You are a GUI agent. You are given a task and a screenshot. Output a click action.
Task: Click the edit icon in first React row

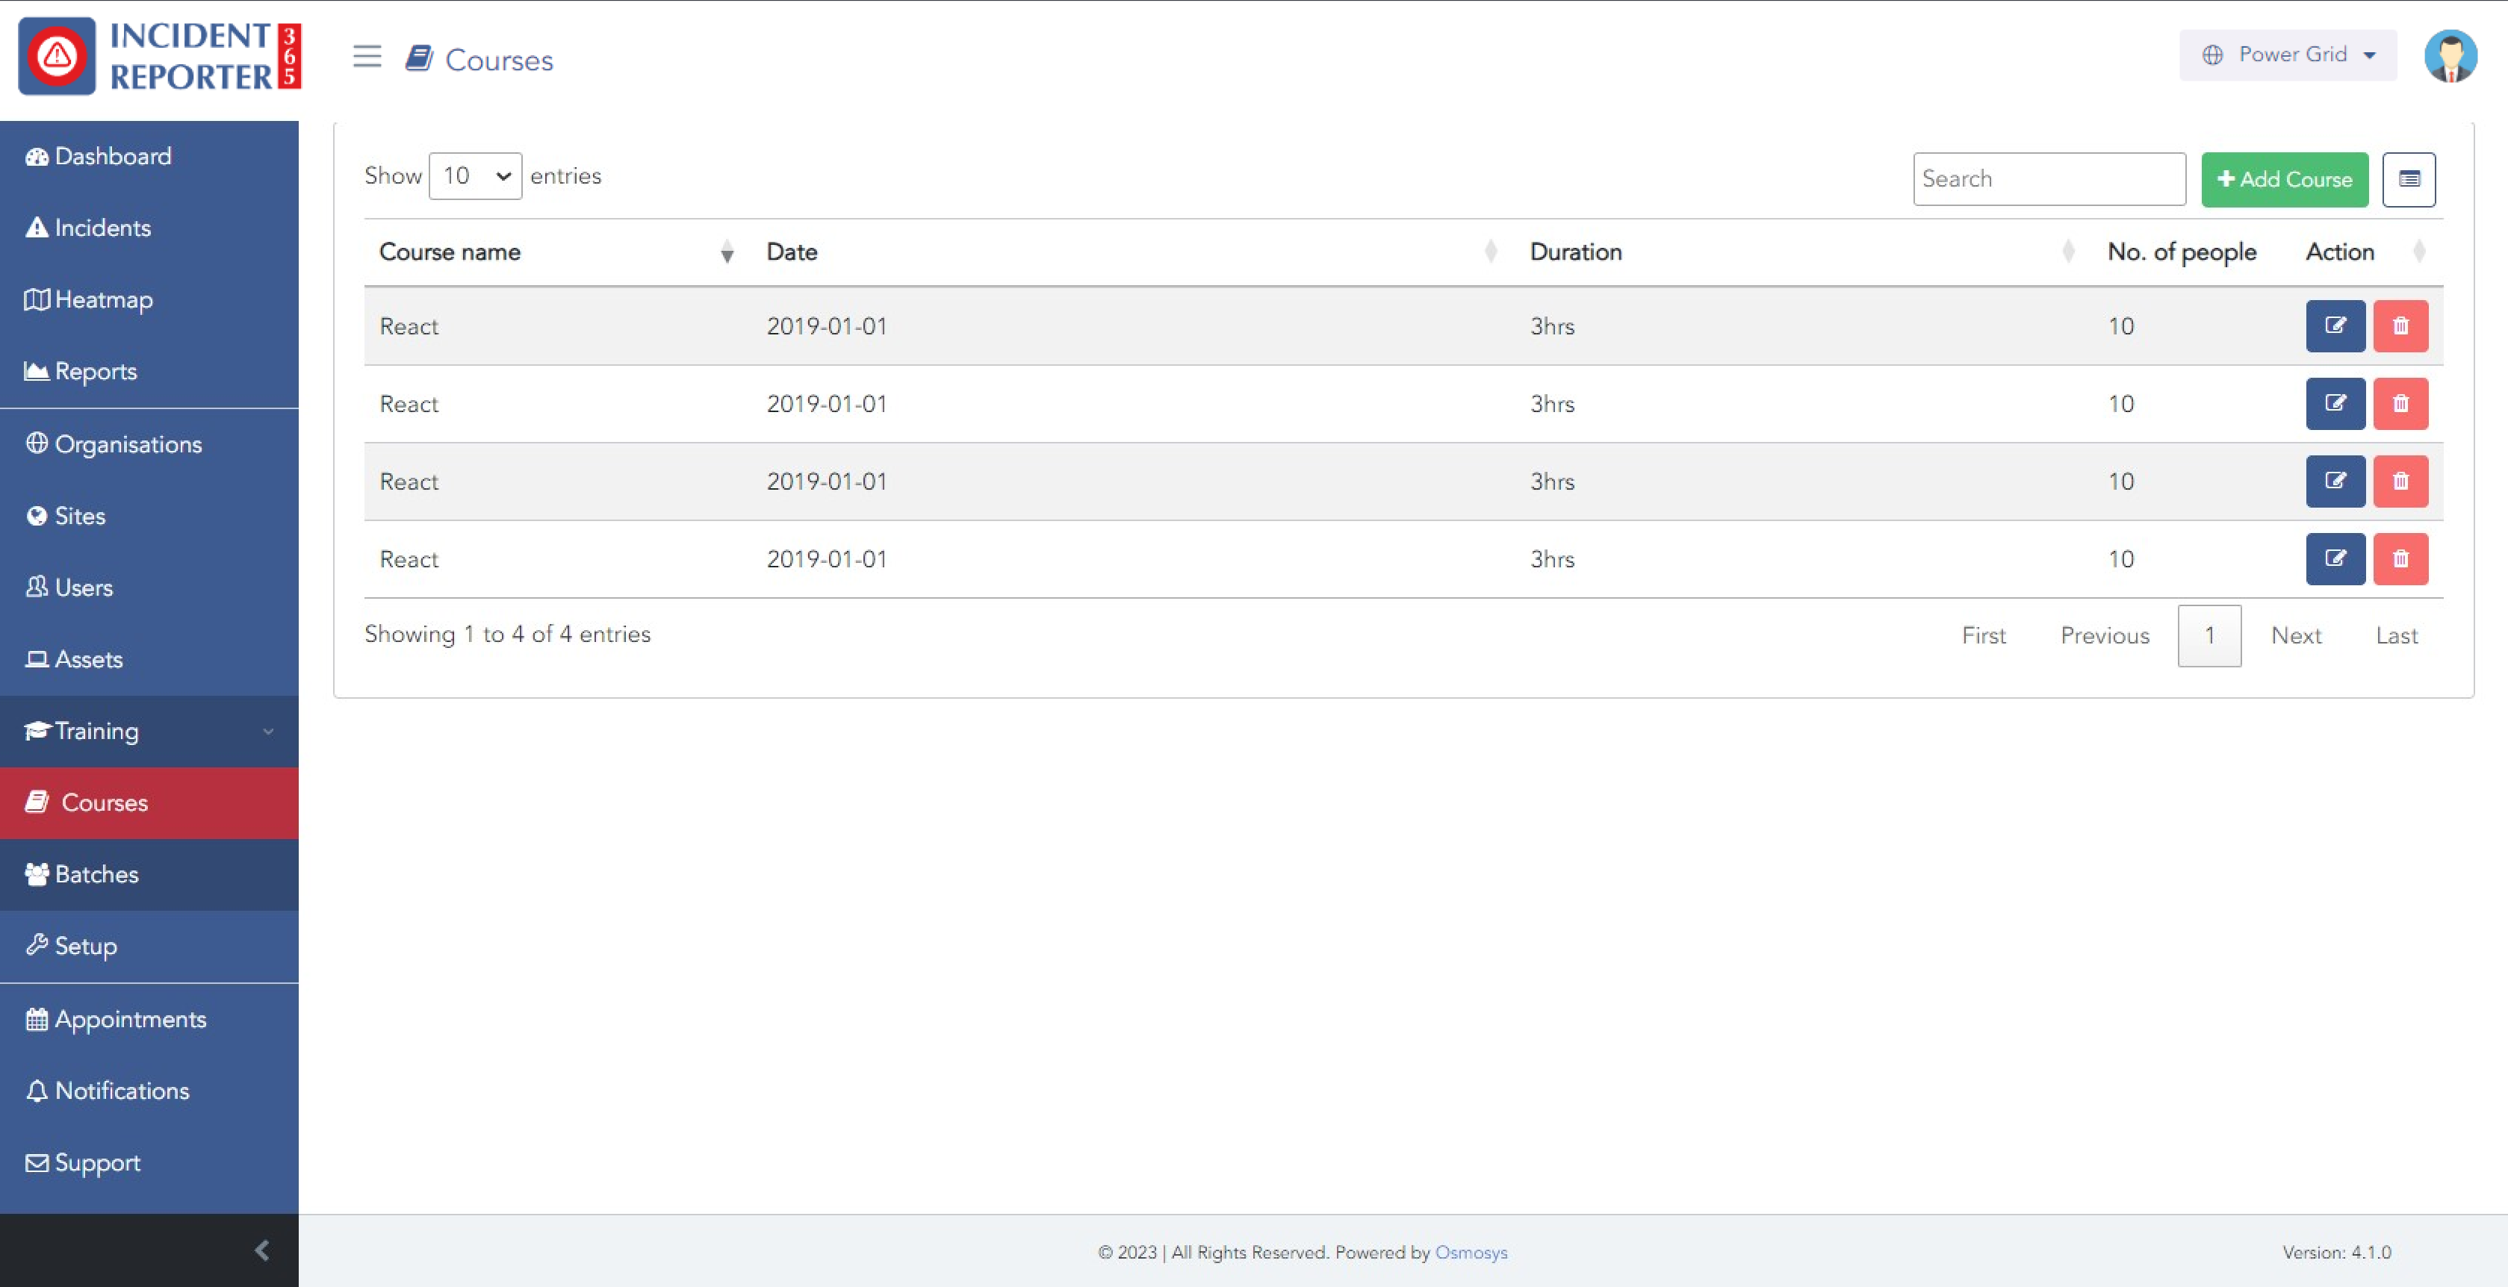(x=2335, y=326)
